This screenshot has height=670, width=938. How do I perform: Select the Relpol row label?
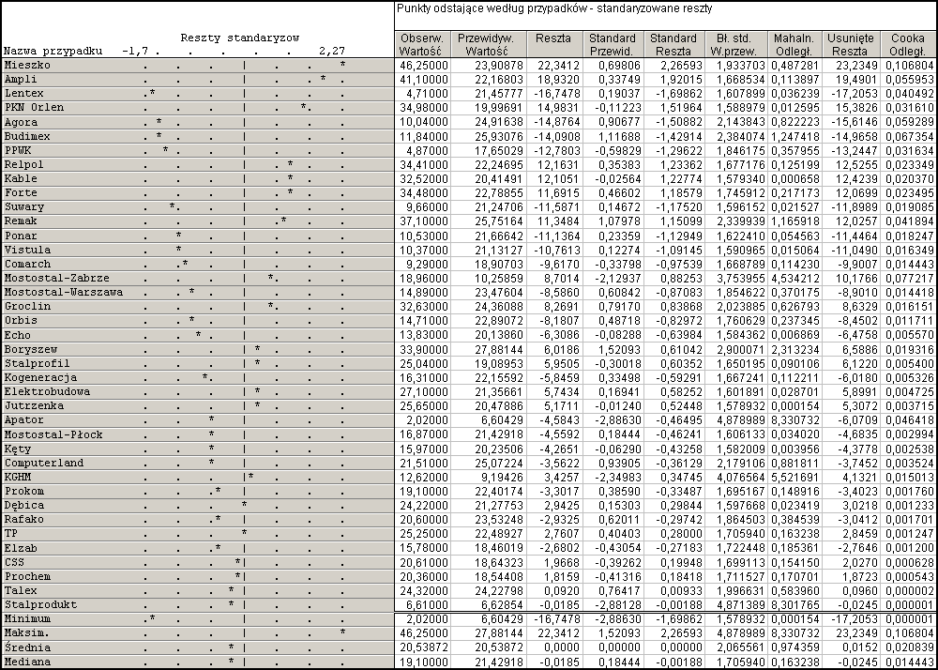pyautogui.click(x=24, y=164)
